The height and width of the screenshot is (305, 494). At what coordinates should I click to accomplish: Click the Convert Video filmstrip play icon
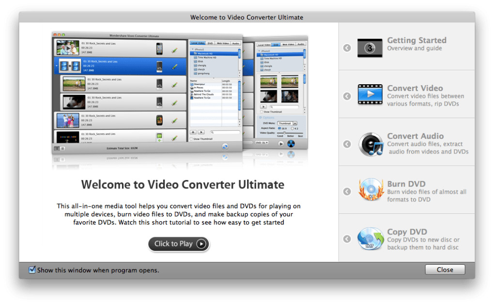(370, 94)
